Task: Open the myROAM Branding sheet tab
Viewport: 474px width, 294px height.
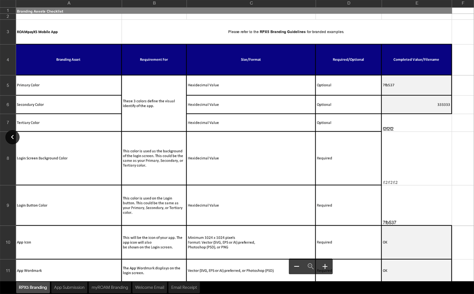Action: pyautogui.click(x=110, y=287)
